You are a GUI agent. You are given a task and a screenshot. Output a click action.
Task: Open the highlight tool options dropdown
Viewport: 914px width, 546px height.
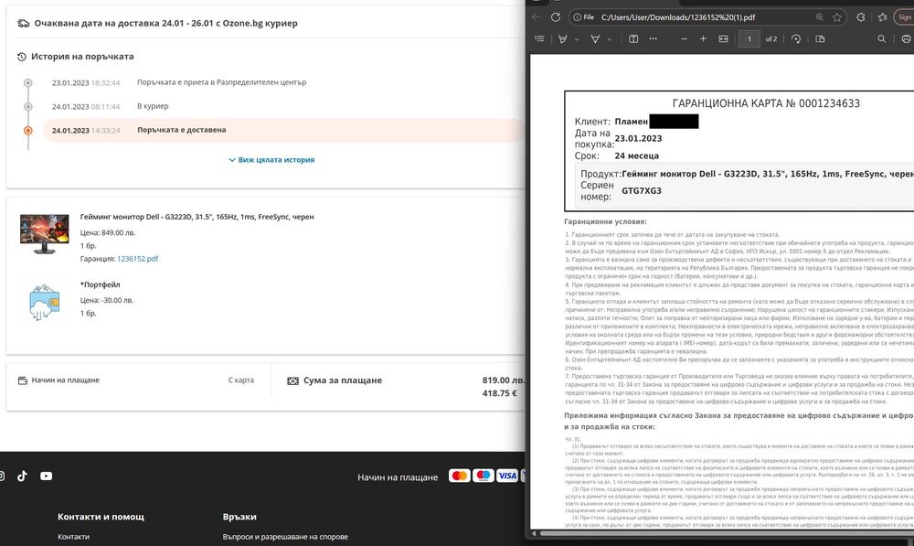(577, 39)
